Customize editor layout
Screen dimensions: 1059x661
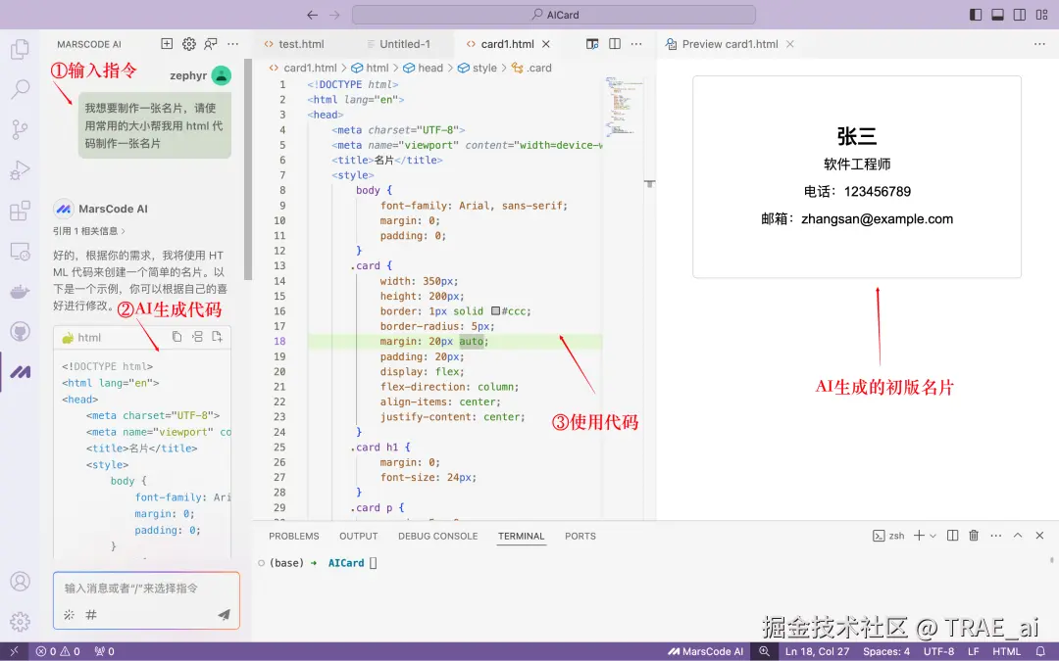click(1042, 15)
